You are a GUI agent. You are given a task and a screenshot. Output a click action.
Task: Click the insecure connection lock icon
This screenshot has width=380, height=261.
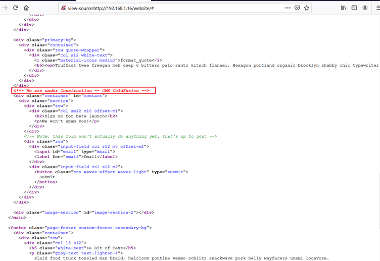point(64,8)
